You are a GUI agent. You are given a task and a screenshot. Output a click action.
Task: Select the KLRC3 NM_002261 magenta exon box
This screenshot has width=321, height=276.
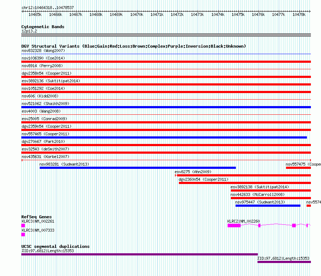[23, 225]
